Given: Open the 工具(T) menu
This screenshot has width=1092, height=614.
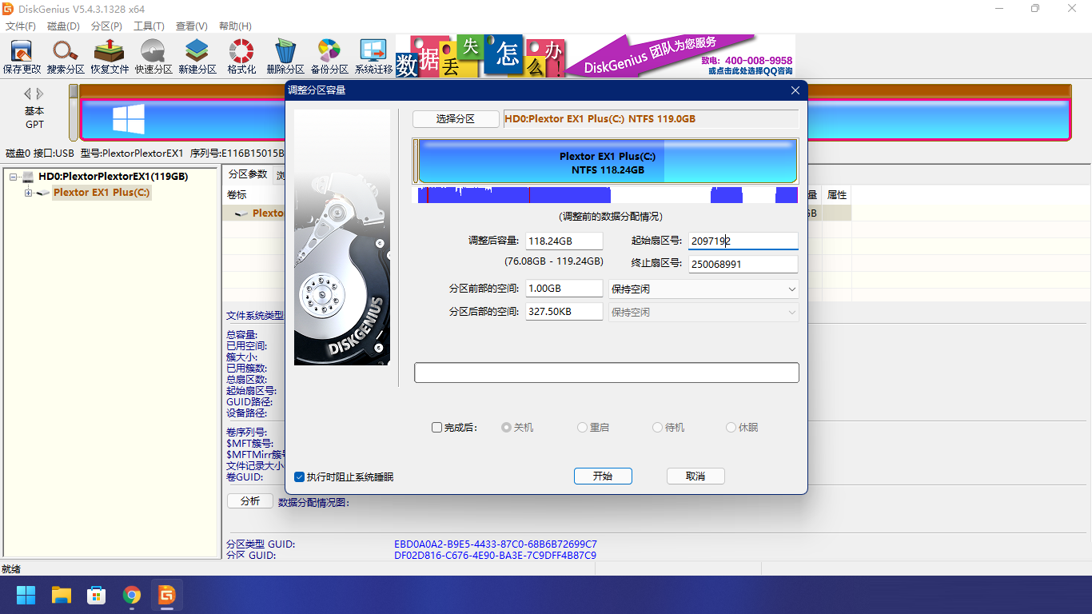Looking at the screenshot, I should 149,26.
